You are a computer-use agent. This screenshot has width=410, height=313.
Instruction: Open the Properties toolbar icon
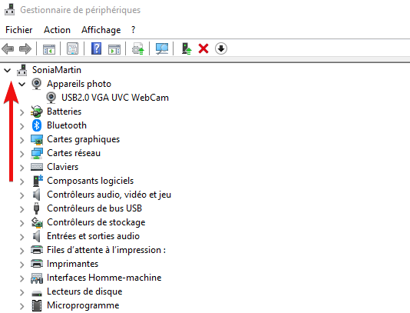click(72, 48)
